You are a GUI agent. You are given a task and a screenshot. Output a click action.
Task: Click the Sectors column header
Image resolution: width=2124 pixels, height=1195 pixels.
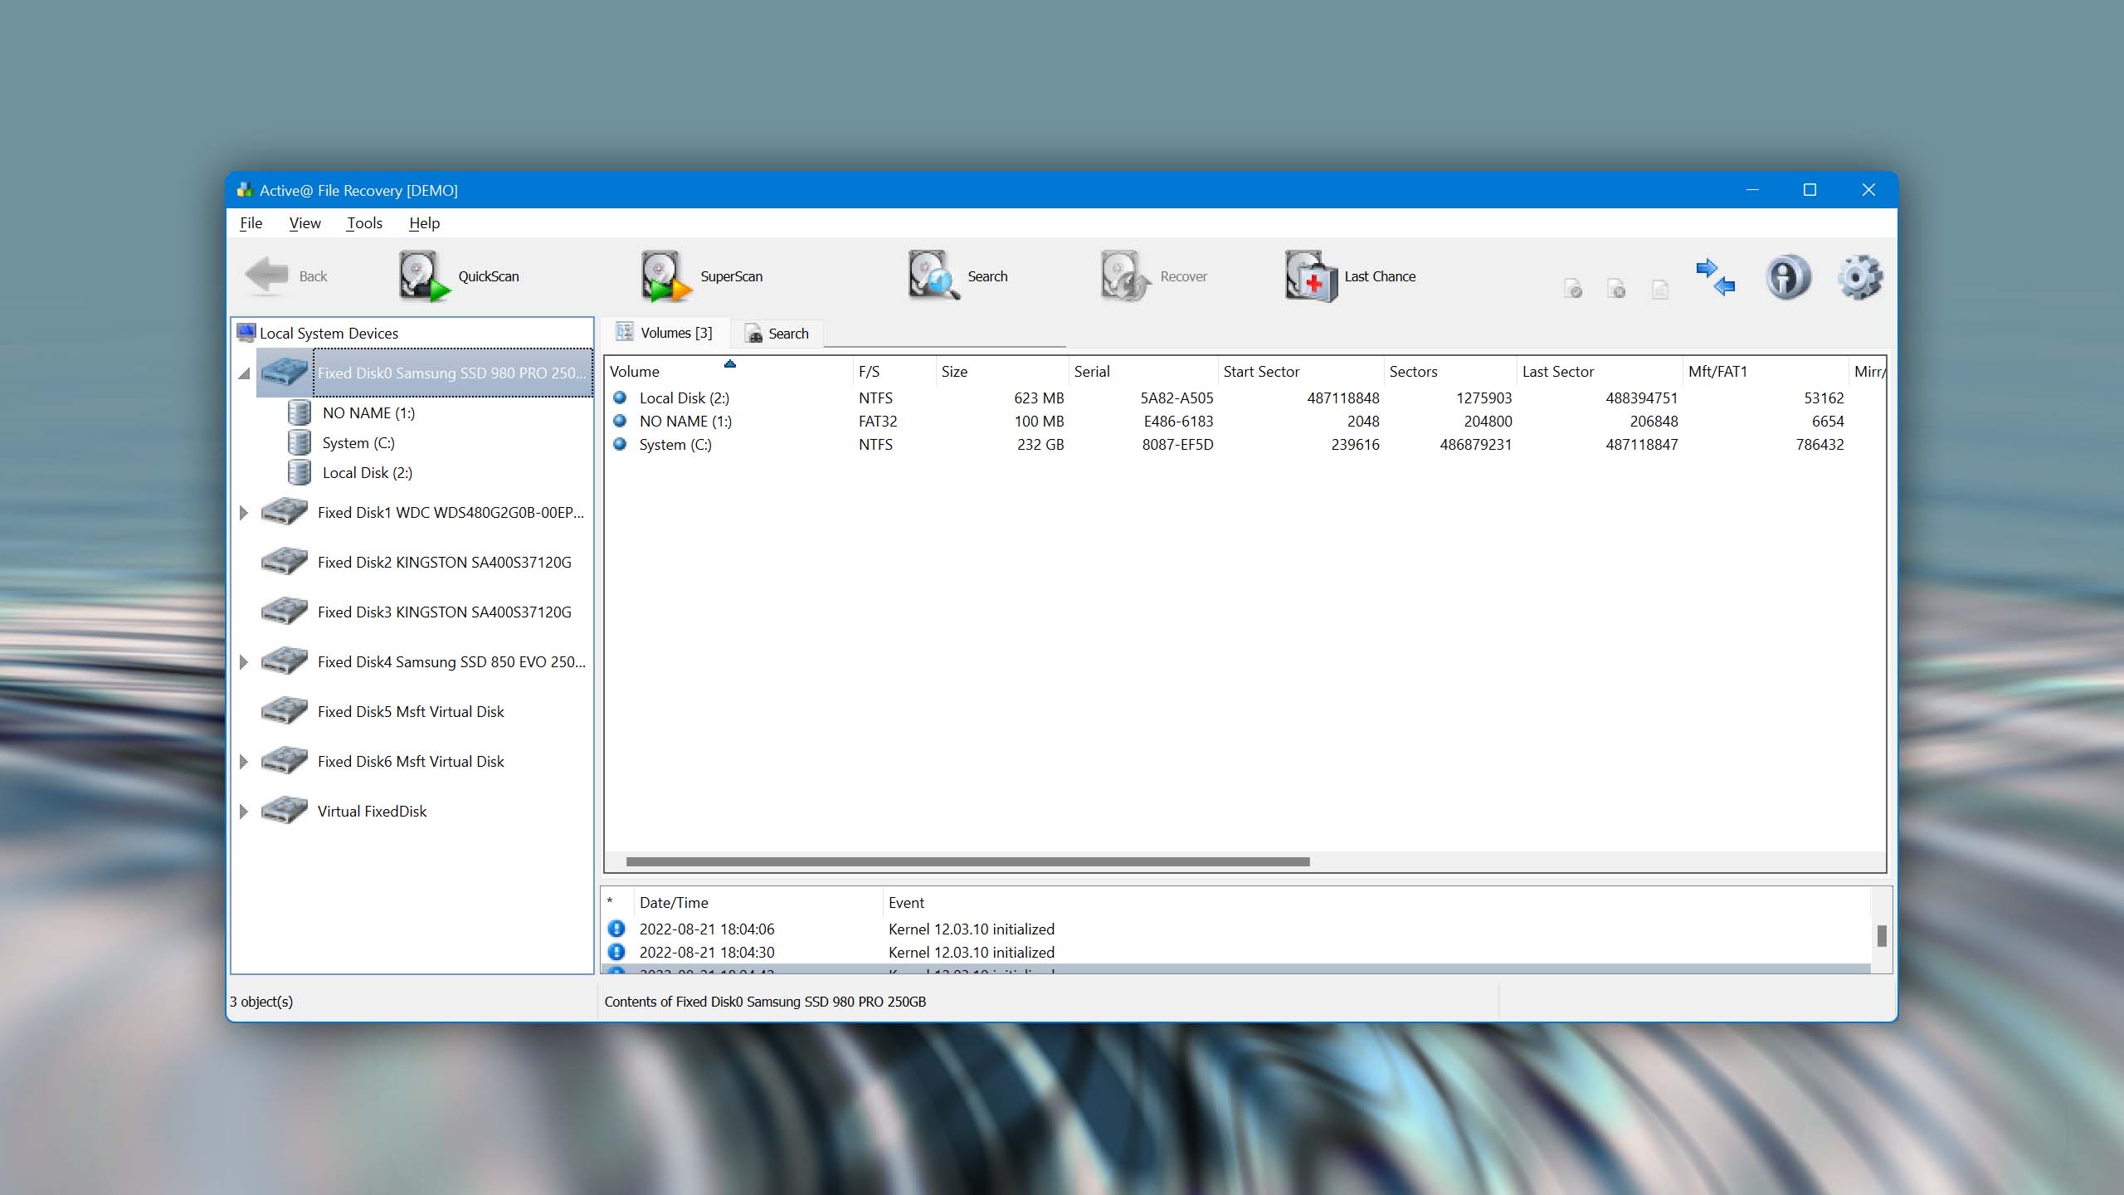tap(1449, 372)
